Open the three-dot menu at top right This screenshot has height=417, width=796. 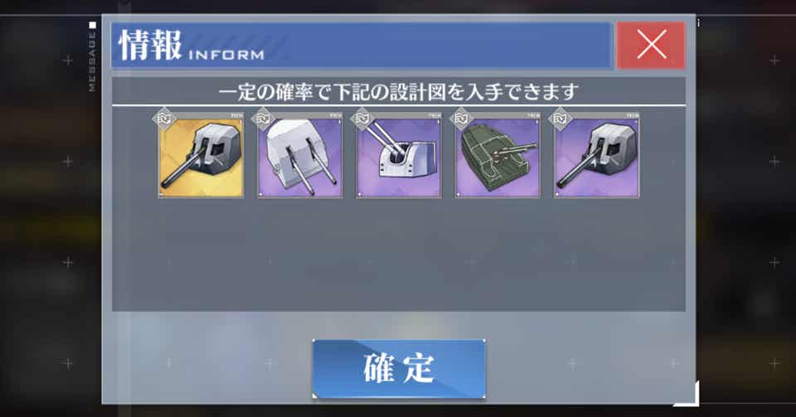(x=698, y=23)
